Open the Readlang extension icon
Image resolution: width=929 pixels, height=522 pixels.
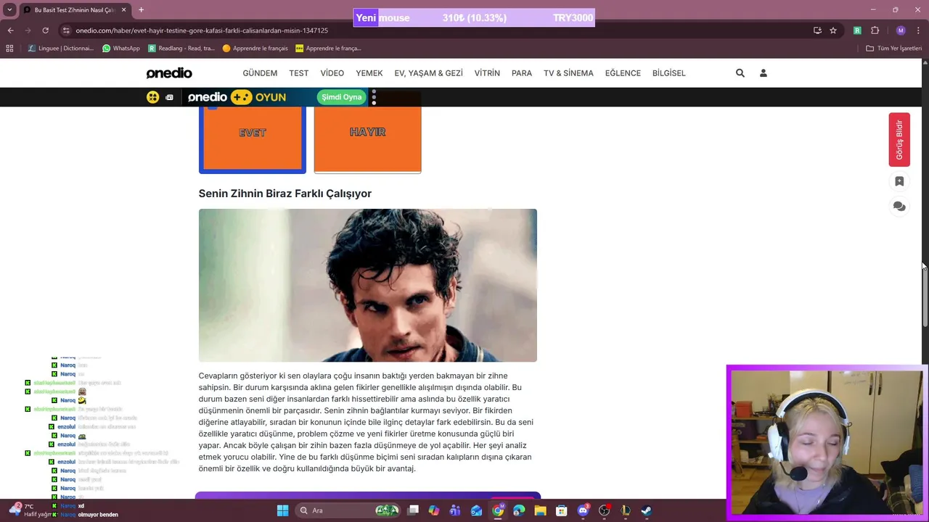857,30
